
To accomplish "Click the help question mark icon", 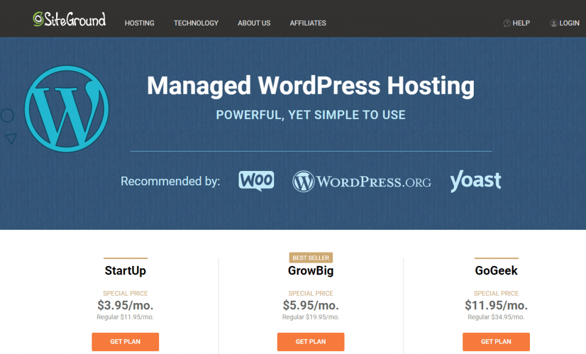I will (x=507, y=23).
